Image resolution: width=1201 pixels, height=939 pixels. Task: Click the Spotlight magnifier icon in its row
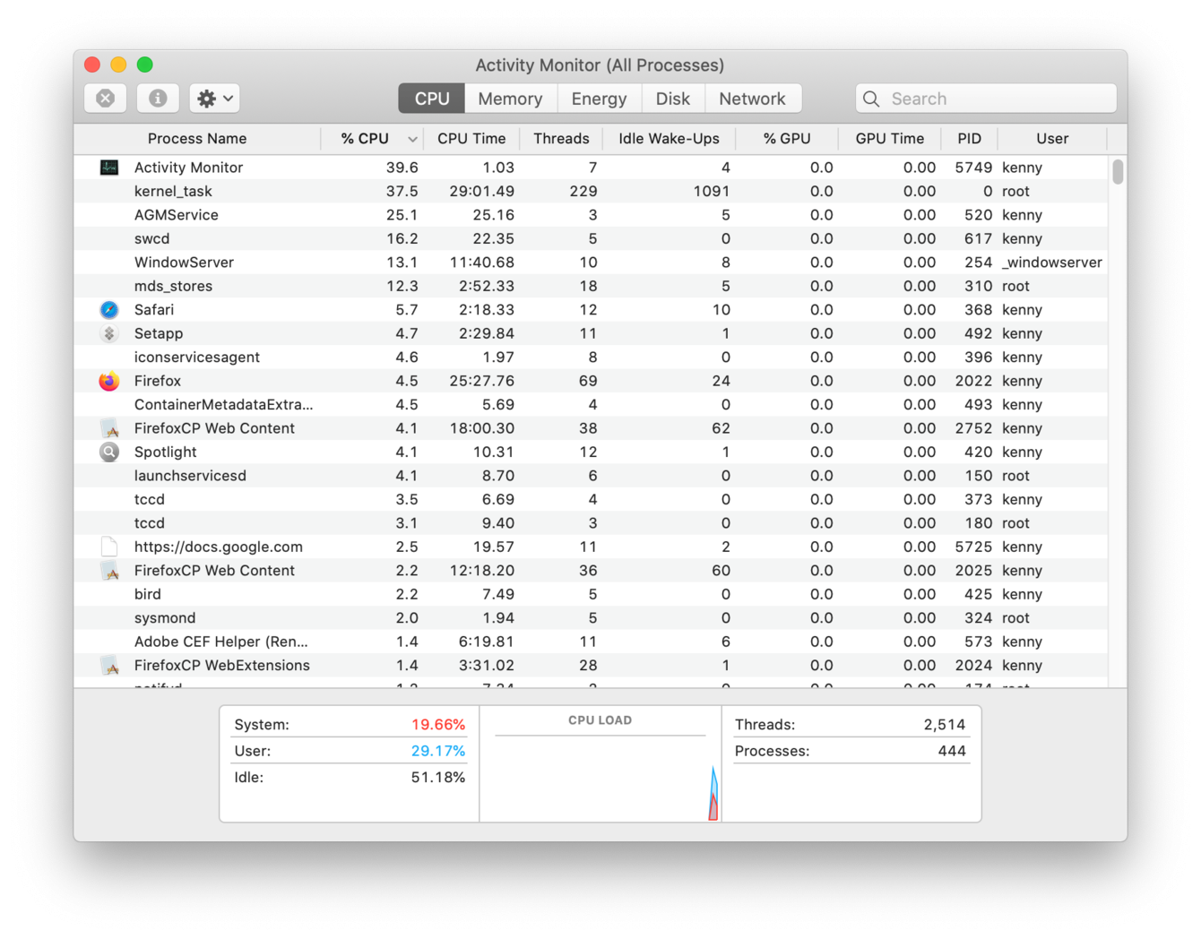pos(109,452)
